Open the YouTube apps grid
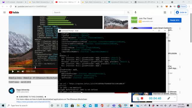This screenshot has height=108, width=192. pos(165,12)
